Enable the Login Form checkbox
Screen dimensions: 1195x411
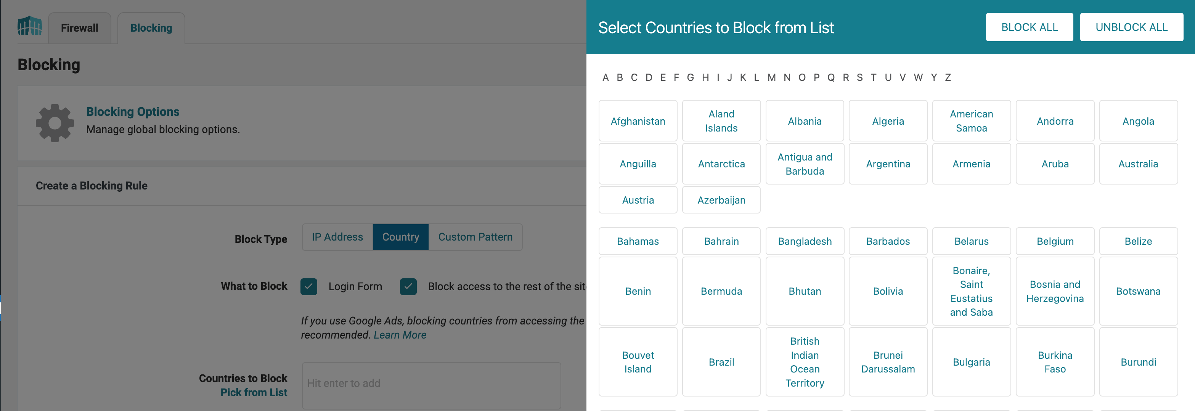point(308,286)
